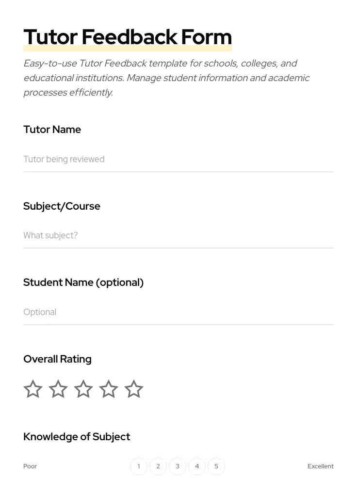This screenshot has width=357, height=497.
Task: Select rating 2 for Knowledge of Subject
Action: (x=158, y=466)
